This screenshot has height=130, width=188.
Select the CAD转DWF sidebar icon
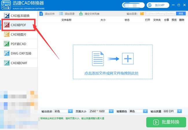tap(7, 63)
